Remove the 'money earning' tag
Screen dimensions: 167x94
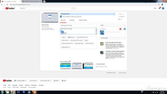[x=83, y=44]
